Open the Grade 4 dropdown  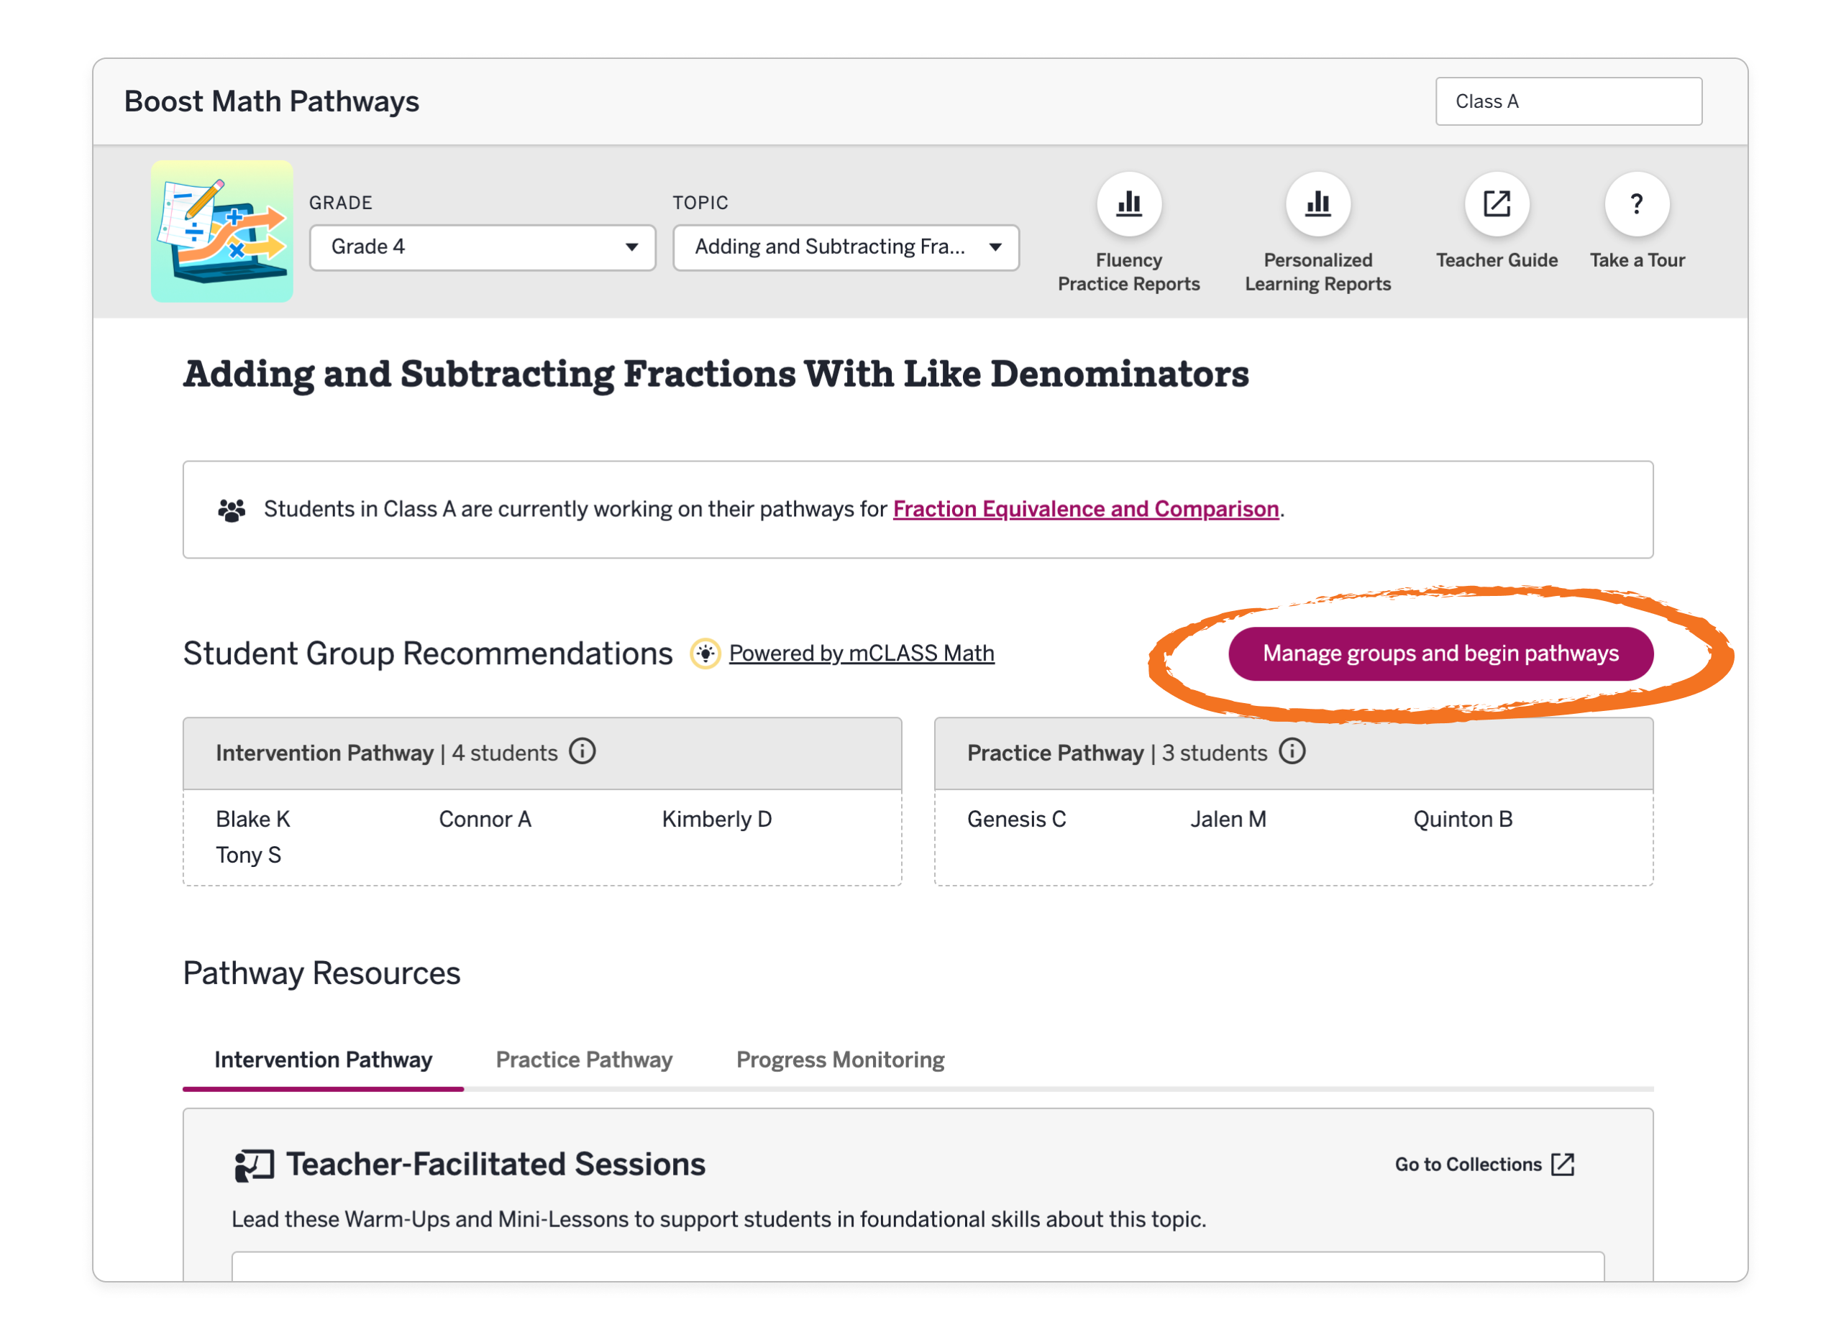click(x=482, y=247)
